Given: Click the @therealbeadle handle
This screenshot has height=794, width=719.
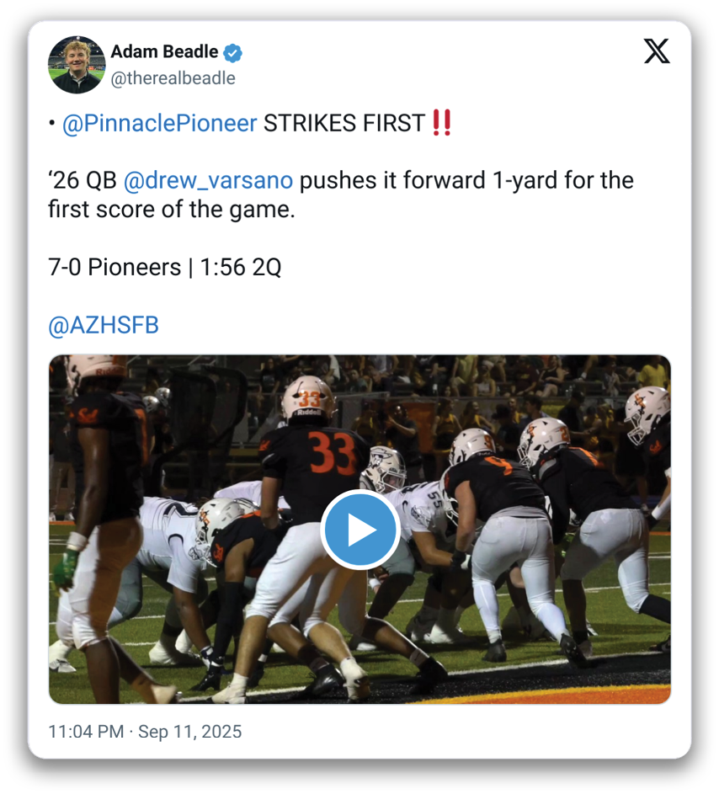Looking at the screenshot, I should click(x=173, y=78).
